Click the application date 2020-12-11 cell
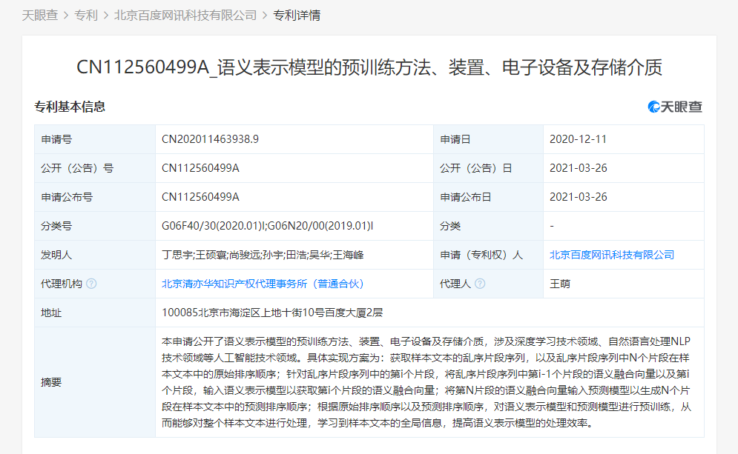This screenshot has height=454, width=738. click(x=576, y=138)
